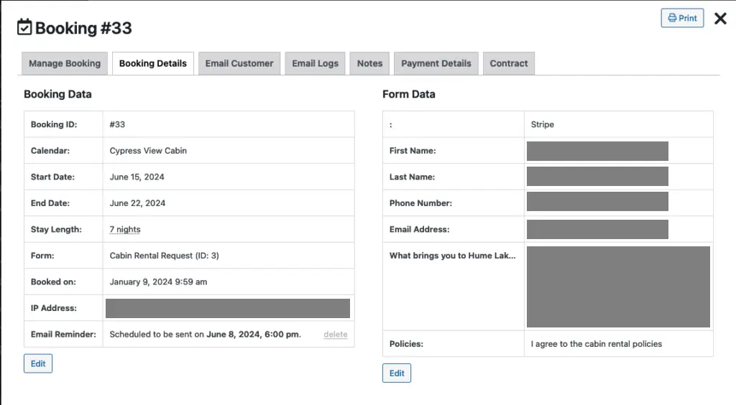
Task: Click the Print button with printer icon
Action: (x=682, y=18)
